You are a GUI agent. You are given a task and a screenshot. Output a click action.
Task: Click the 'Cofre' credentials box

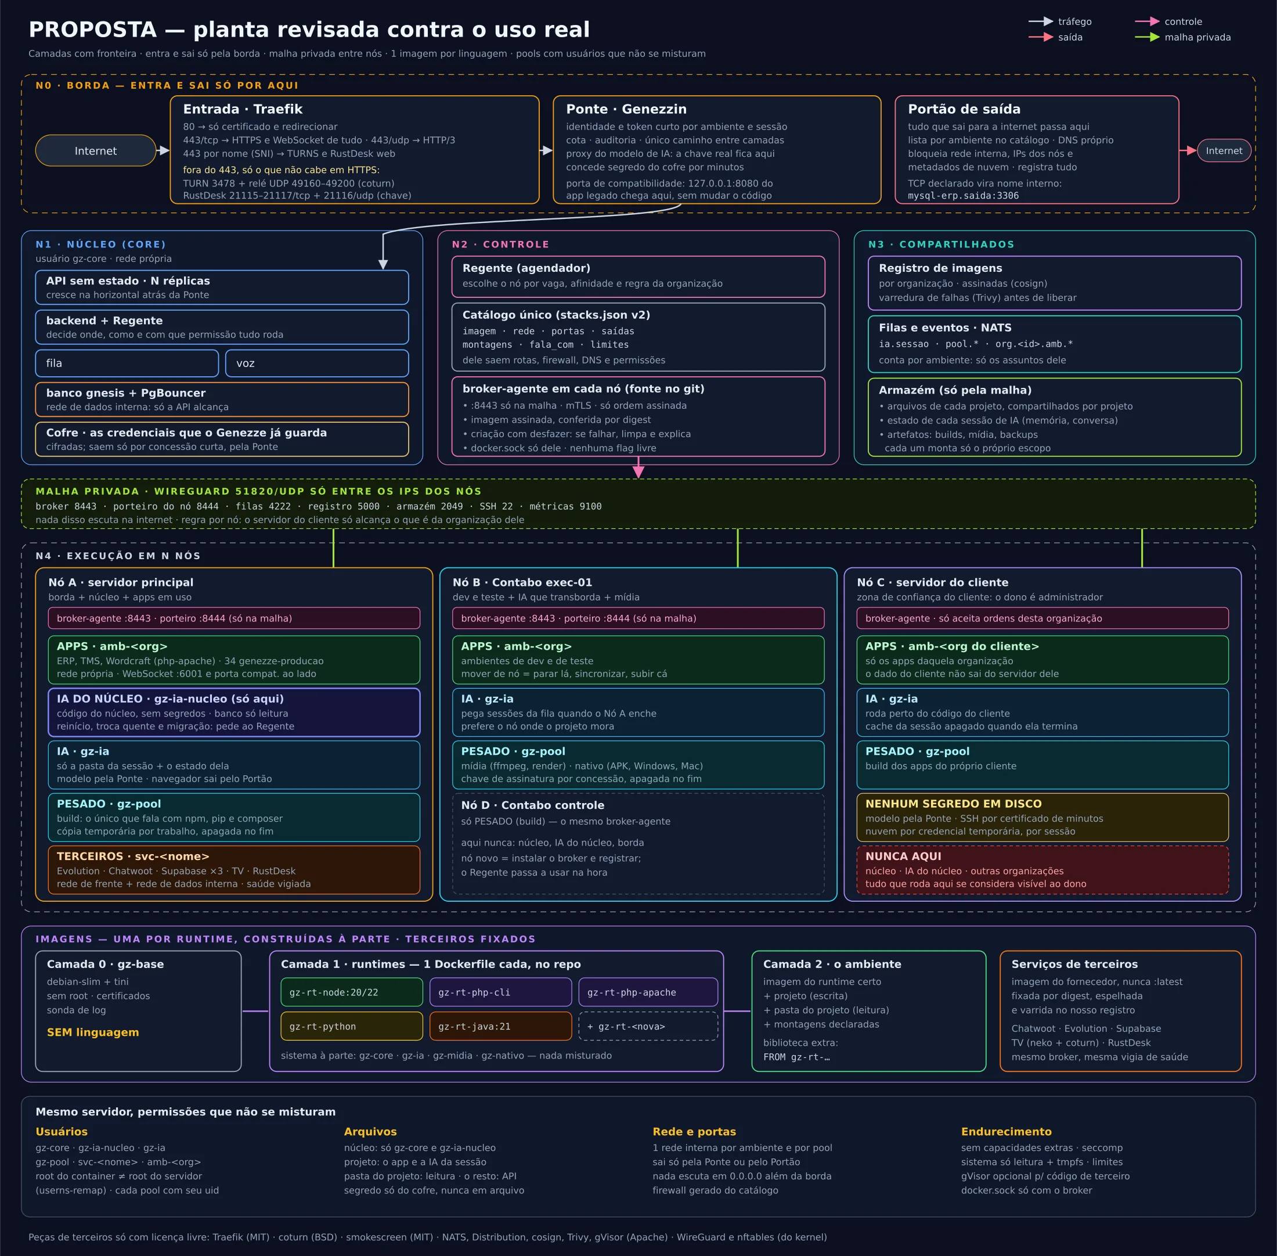[x=222, y=440]
